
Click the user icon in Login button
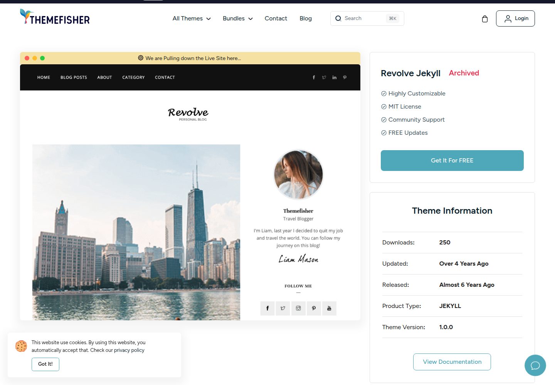coord(508,18)
